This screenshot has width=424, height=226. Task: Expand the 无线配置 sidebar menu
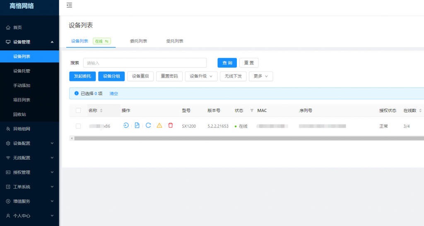pyautogui.click(x=29, y=158)
